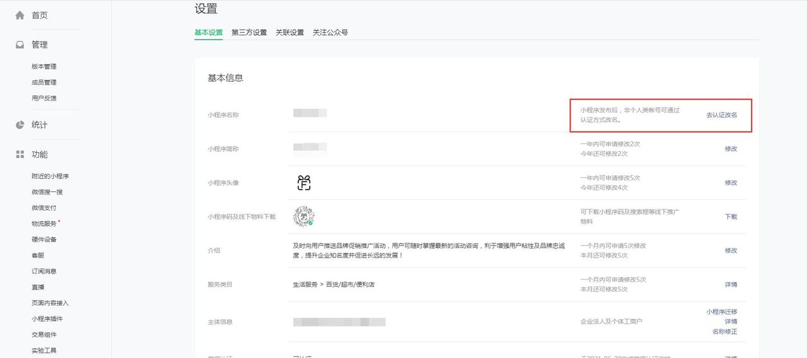Click the 功能 section header

(x=40, y=154)
